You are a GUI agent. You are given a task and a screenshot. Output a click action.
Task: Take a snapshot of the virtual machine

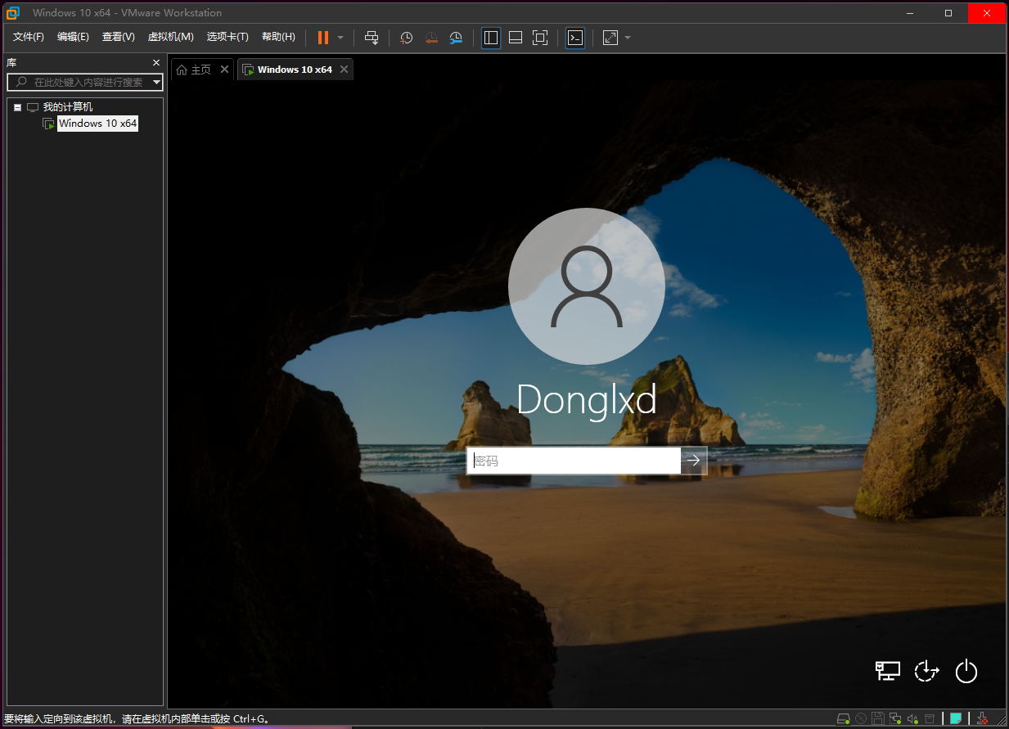[x=407, y=38]
